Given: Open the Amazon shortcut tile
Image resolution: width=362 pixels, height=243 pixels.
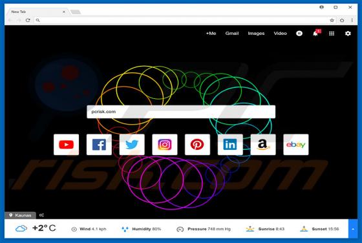Looking at the screenshot, I should coord(263,145).
